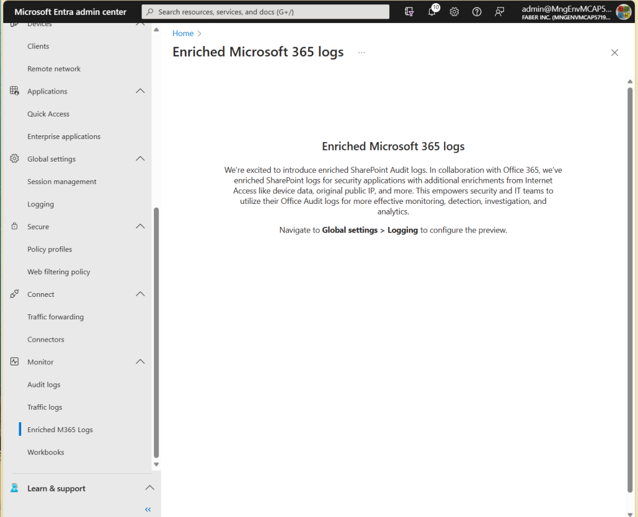Close the Enriched Microsoft 365 logs pane
638x517 pixels.
[614, 53]
